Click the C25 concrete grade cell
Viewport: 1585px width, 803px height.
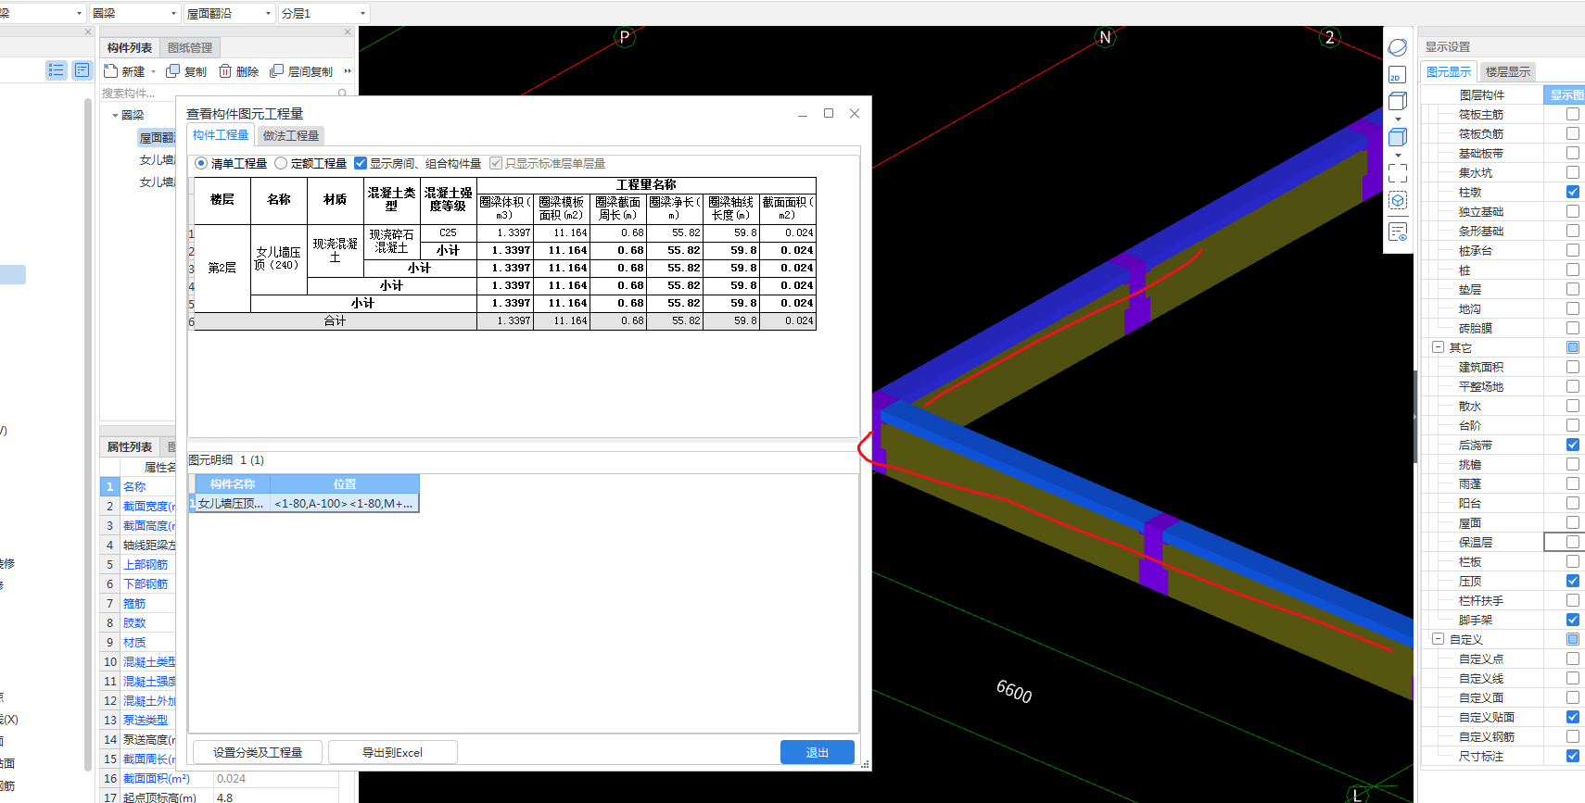[x=448, y=232]
